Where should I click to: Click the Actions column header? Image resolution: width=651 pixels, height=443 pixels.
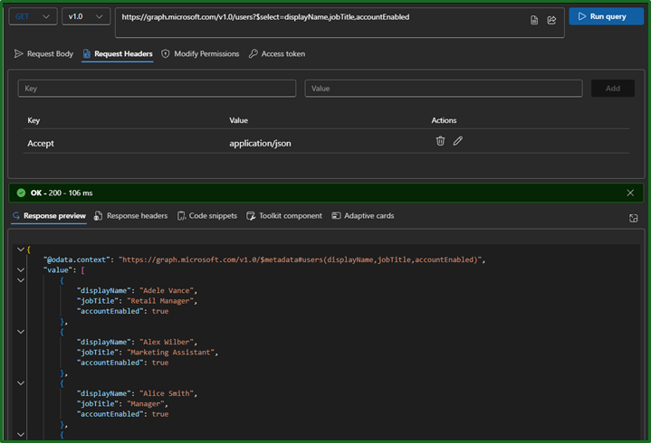click(x=444, y=120)
